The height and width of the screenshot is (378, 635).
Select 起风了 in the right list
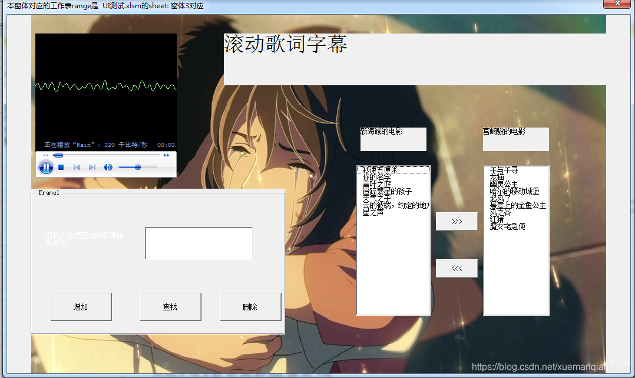517,198
